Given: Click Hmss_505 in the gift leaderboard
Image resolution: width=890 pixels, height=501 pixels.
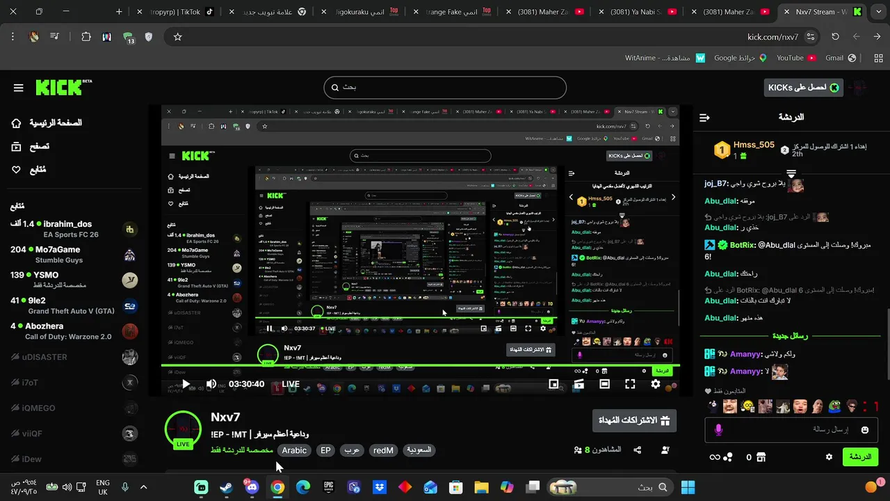Looking at the screenshot, I should [x=754, y=145].
